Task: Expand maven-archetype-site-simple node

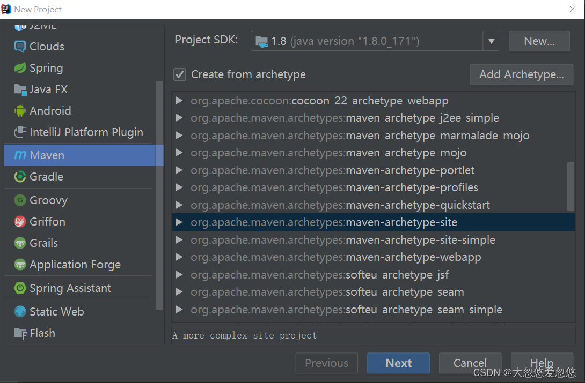Action: tap(179, 239)
